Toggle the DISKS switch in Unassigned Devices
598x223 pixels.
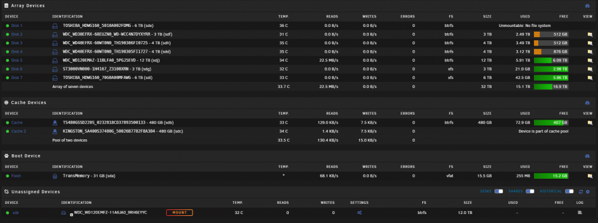point(499,191)
